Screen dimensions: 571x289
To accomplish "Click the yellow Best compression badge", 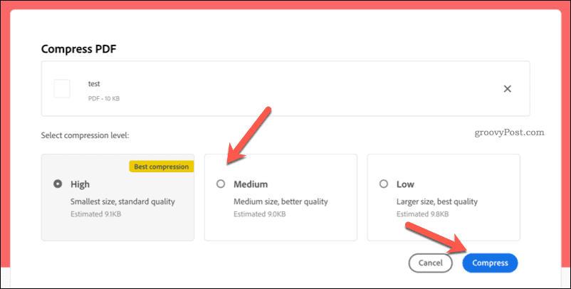I will [162, 167].
